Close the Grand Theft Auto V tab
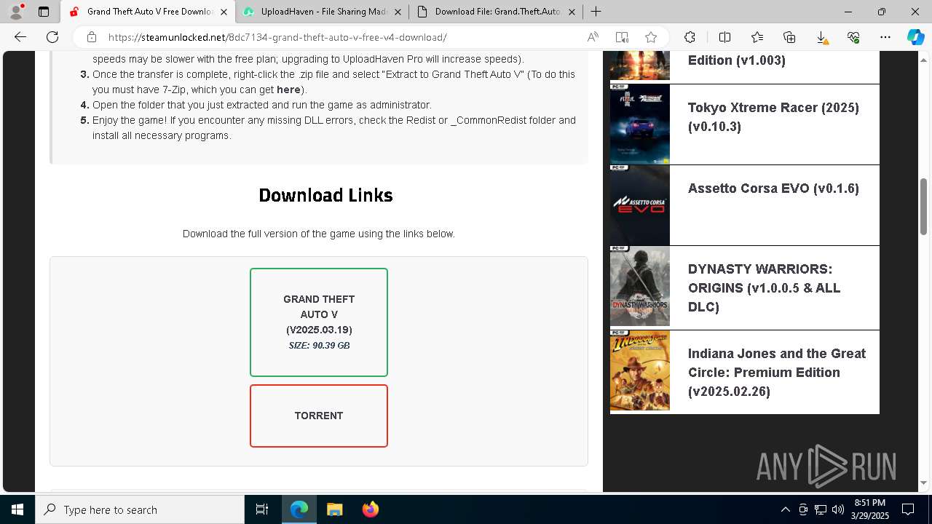This screenshot has width=932, height=524. 224,12
